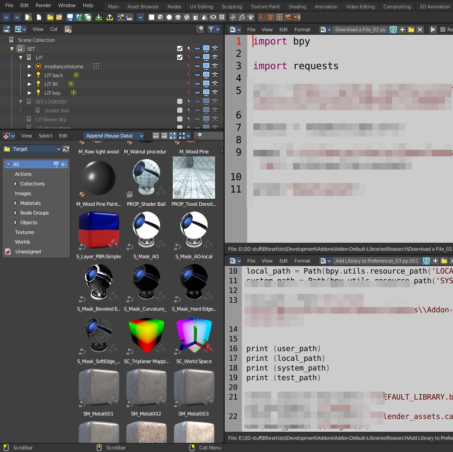Enable the Shader Ball collection checkbox
The height and width of the screenshot is (452, 453).
(x=180, y=110)
